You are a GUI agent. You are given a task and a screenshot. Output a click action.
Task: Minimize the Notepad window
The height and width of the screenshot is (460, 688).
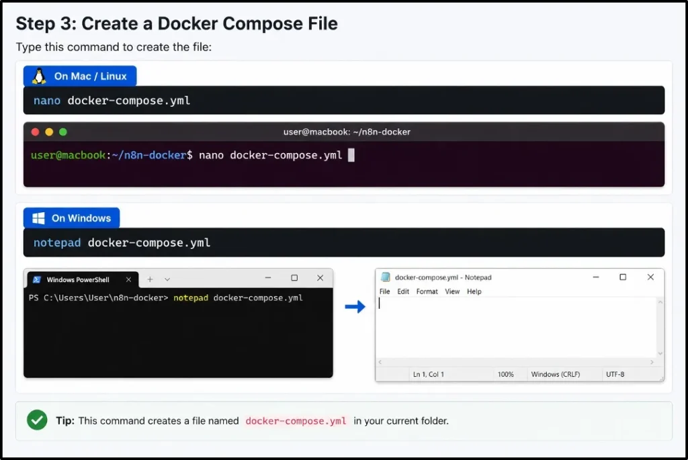pyautogui.click(x=596, y=277)
